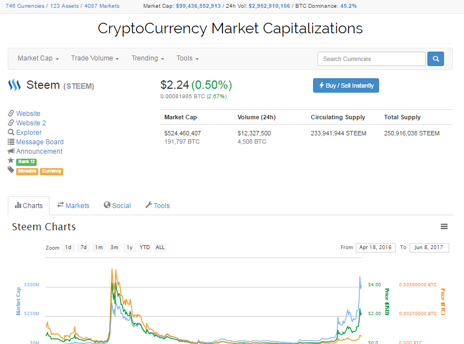
Task: Switch to the Markets tab
Action: 73,206
